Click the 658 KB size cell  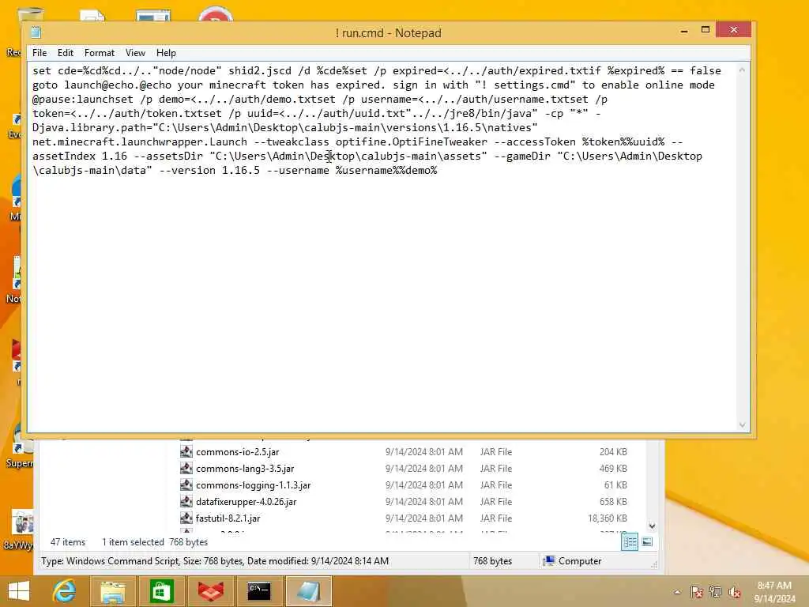(613, 501)
